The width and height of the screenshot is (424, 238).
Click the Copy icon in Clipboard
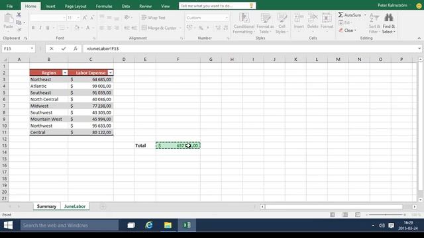tap(19, 22)
